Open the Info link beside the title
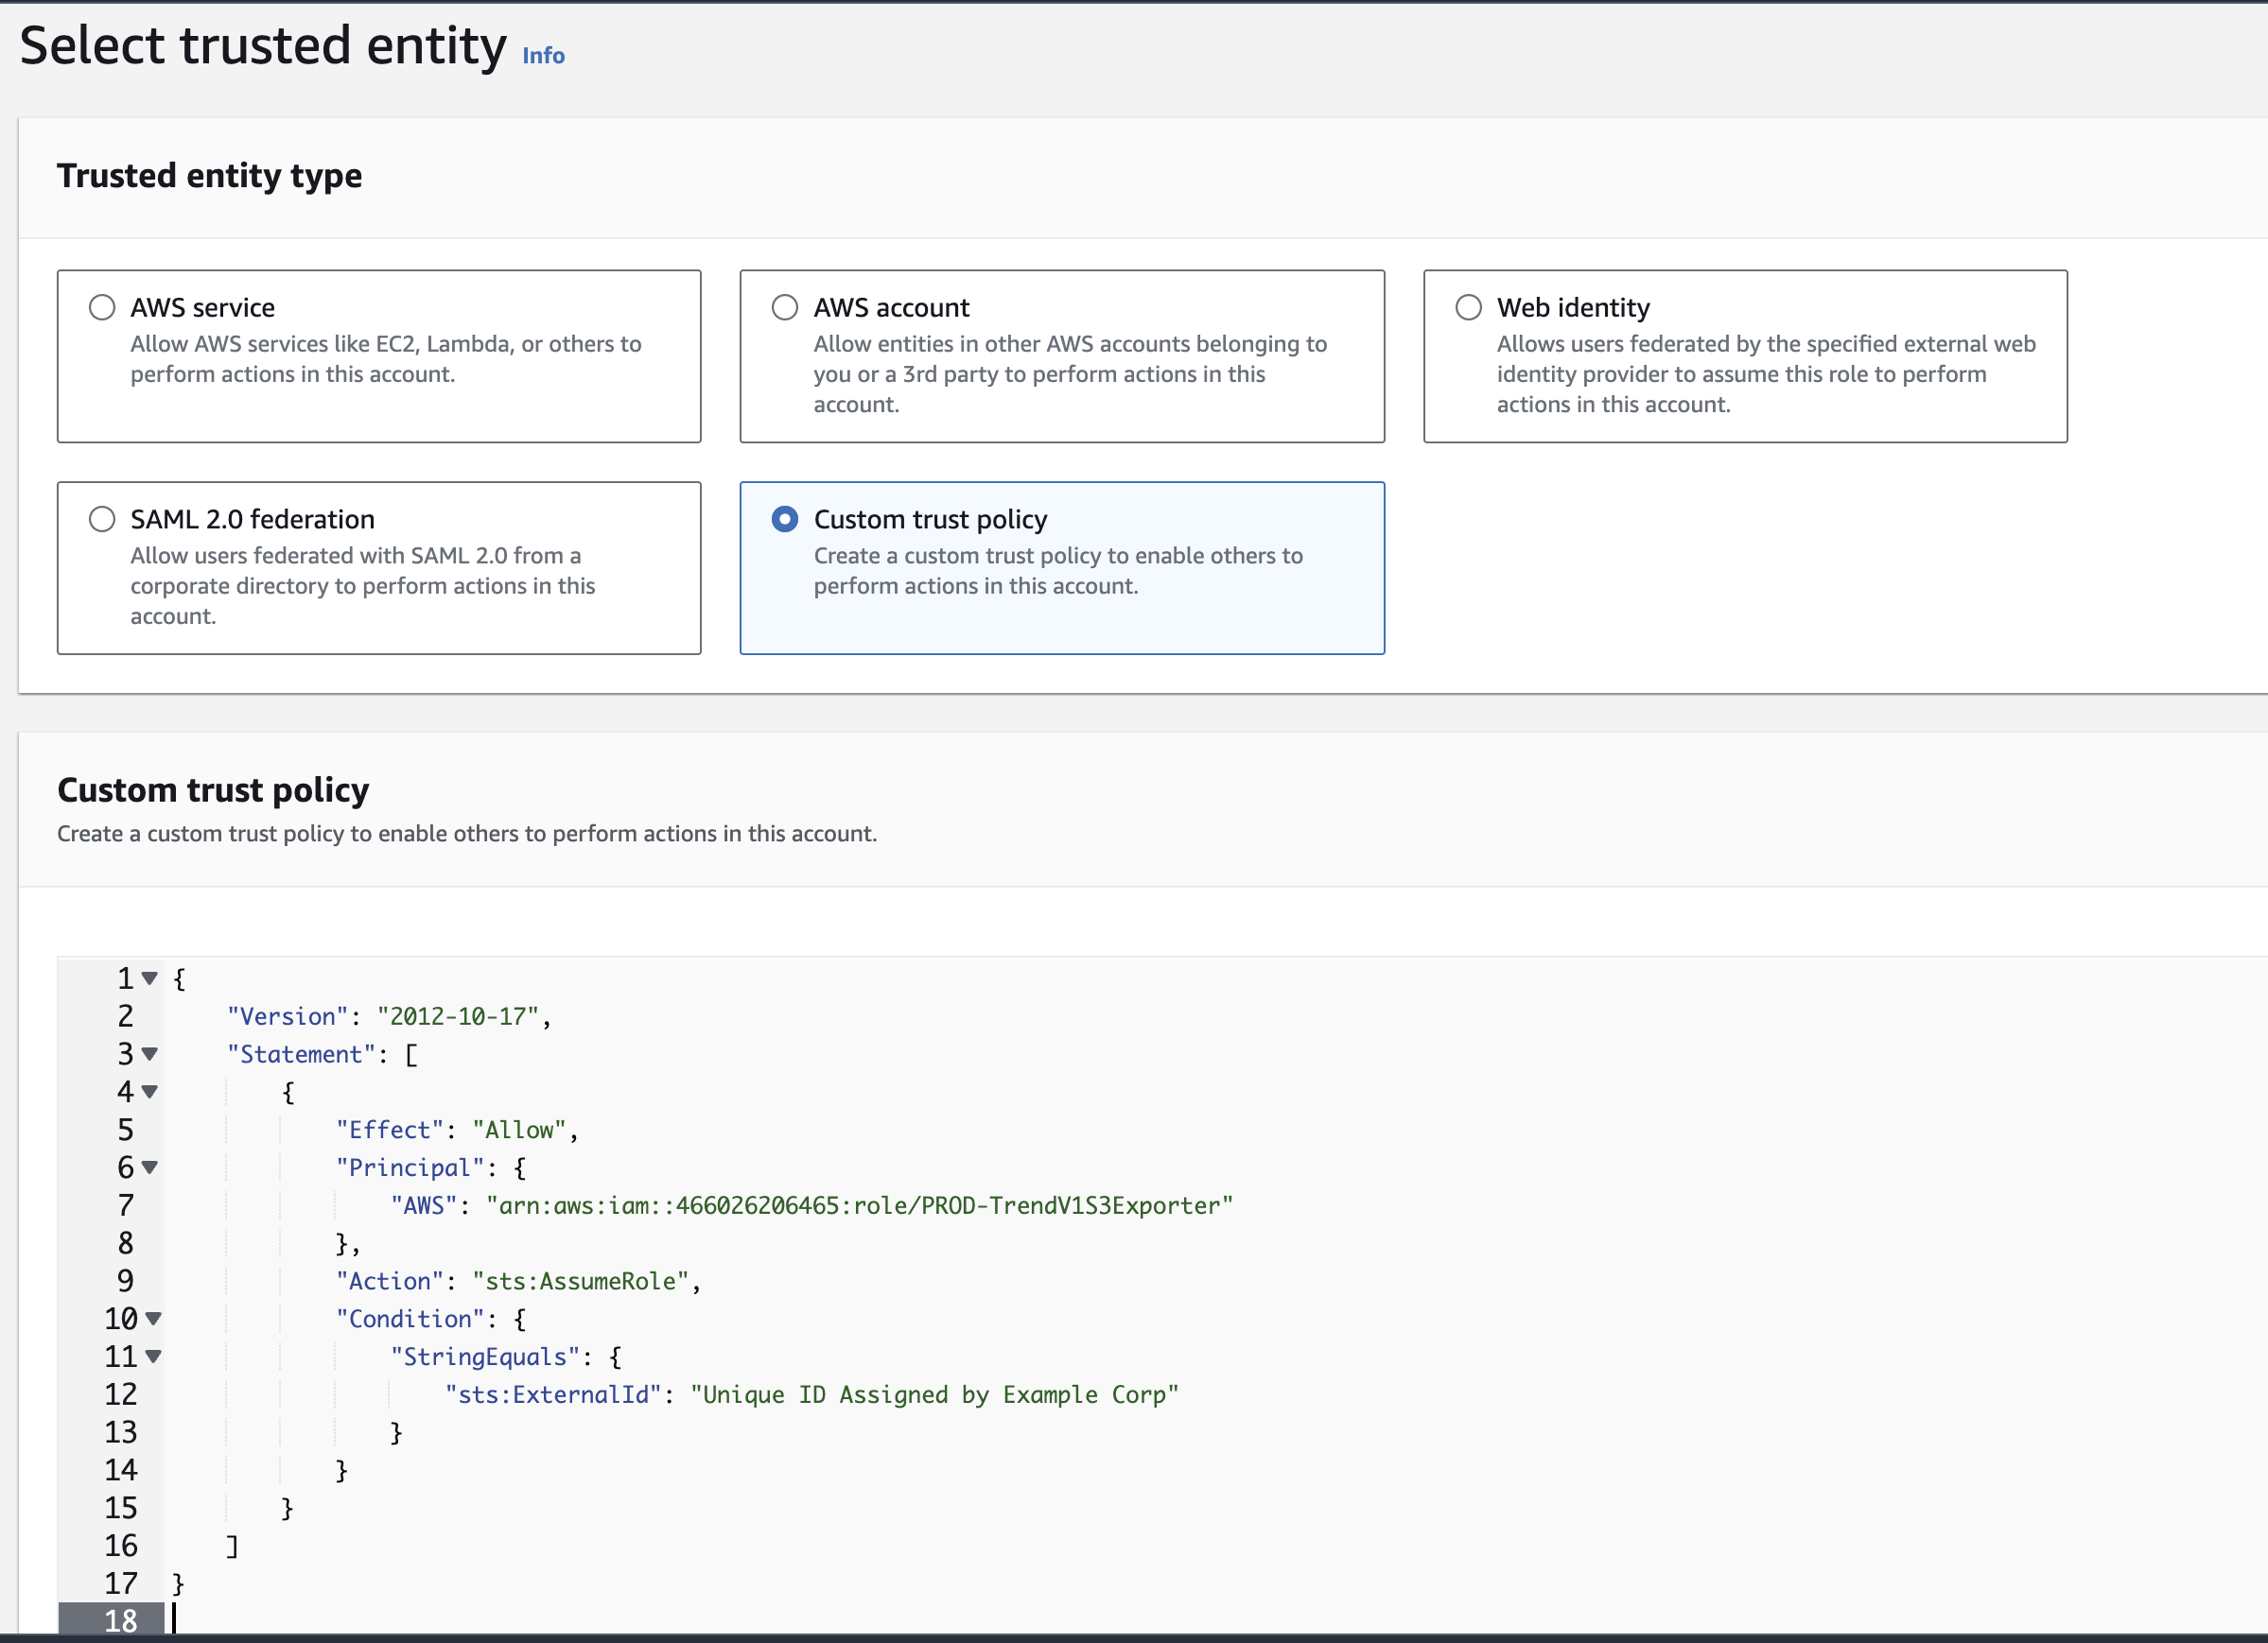 (543, 56)
